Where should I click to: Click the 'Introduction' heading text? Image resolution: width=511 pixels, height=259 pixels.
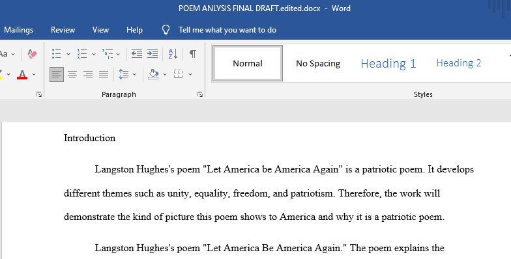point(90,138)
